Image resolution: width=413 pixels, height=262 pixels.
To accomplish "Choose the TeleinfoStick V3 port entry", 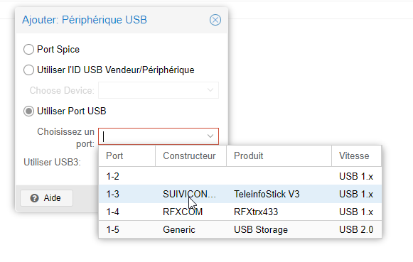I will point(240,194).
